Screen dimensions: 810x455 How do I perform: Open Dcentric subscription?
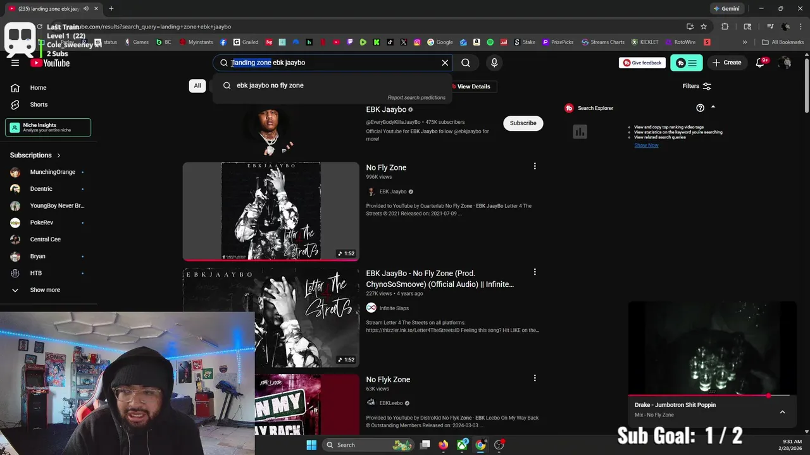(48, 189)
